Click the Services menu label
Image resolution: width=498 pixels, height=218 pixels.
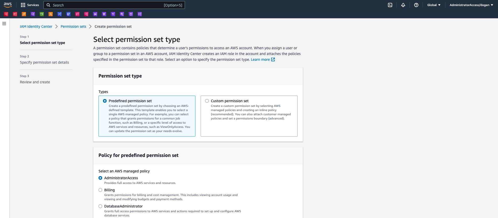(33, 5)
